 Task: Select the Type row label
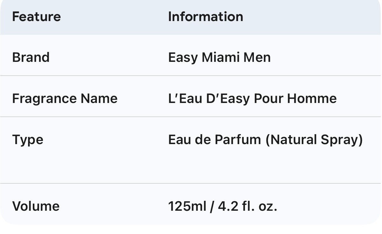pos(28,140)
